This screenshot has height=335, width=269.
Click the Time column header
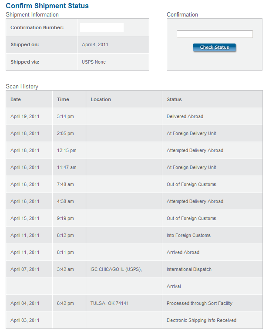(x=63, y=99)
